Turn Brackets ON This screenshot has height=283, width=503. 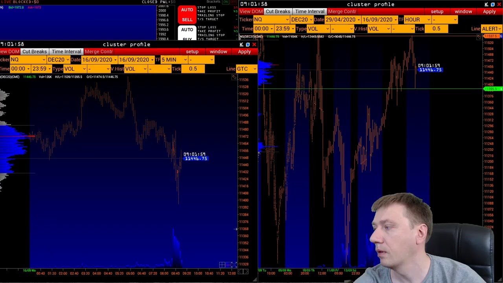tap(226, 2)
